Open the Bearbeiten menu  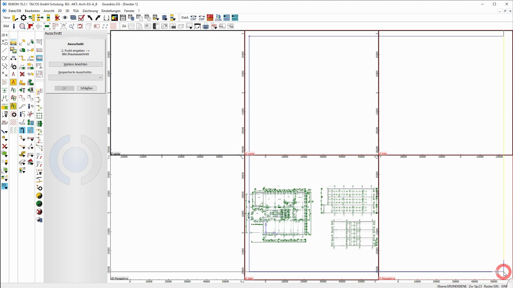[x=32, y=11]
